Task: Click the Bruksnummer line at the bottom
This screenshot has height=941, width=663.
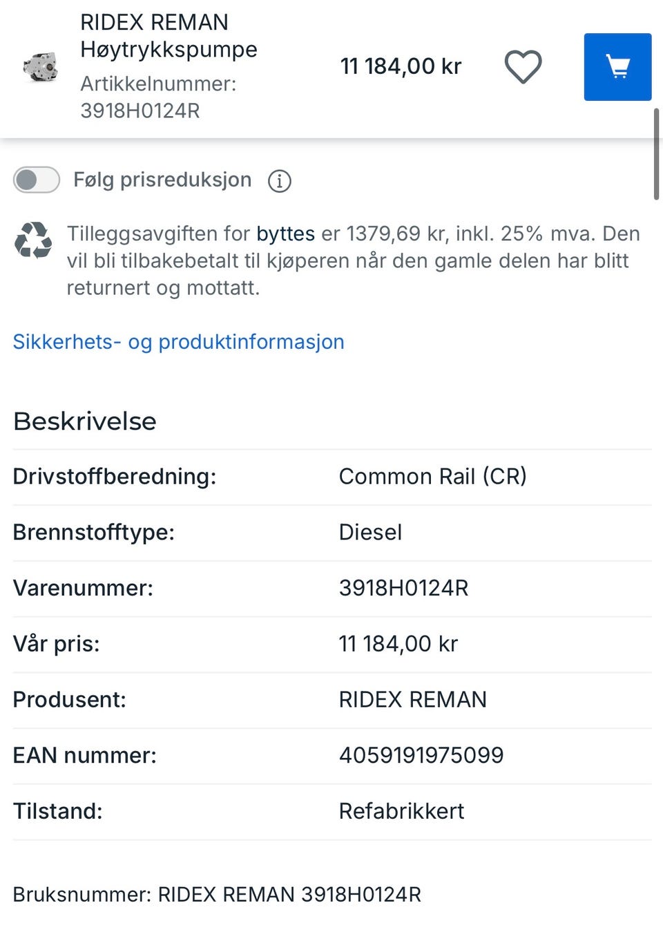Action: pos(217,895)
